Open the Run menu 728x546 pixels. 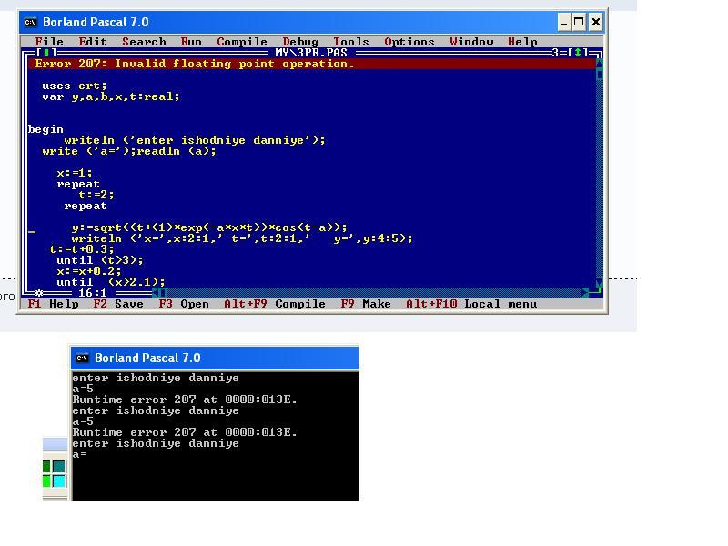[x=191, y=42]
